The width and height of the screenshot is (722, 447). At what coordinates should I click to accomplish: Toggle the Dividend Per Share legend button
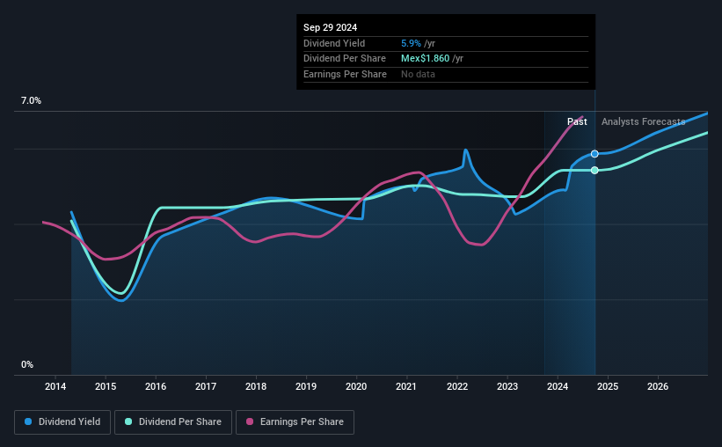pos(173,422)
